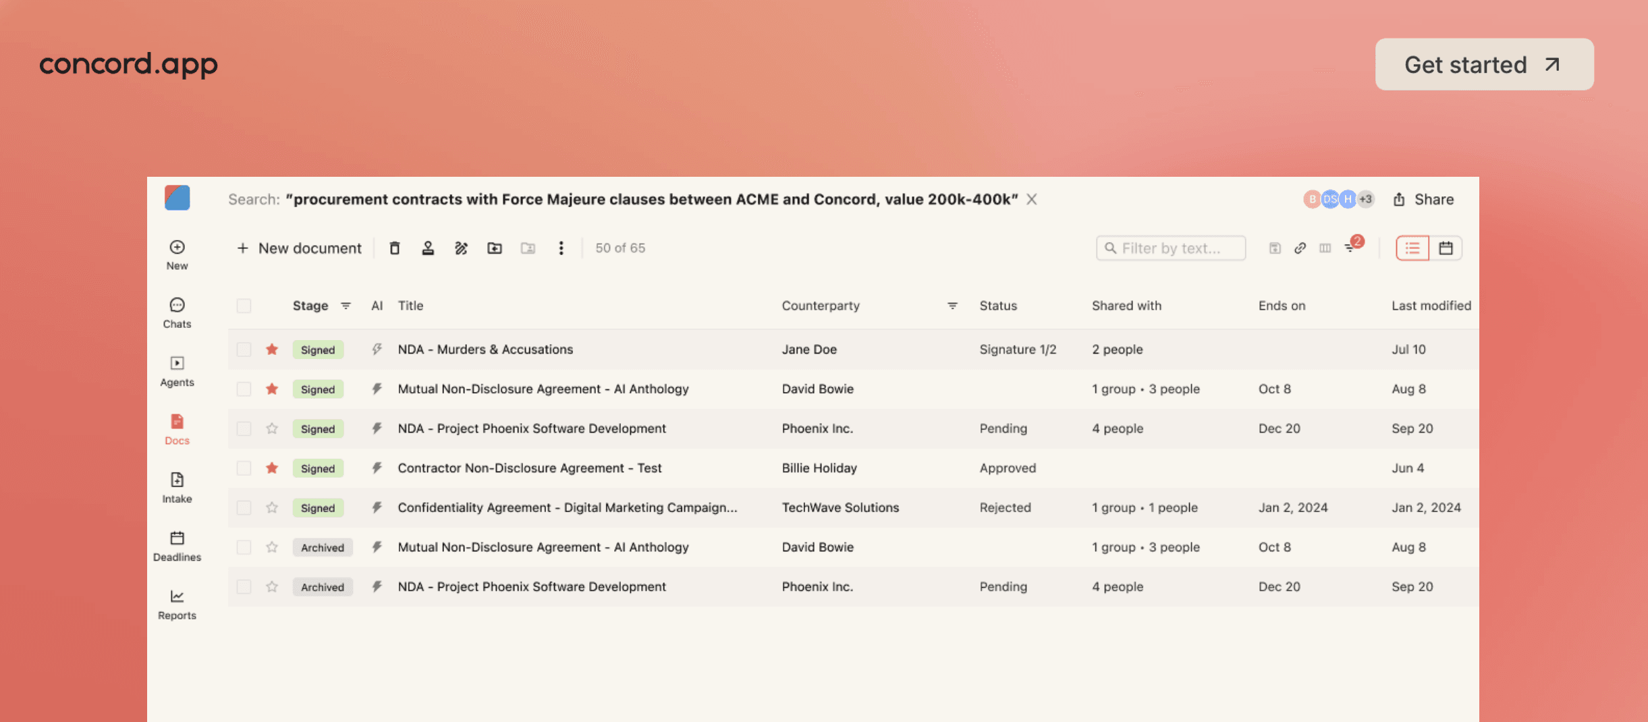Click the Title column header
This screenshot has width=1648, height=722.
click(x=410, y=306)
